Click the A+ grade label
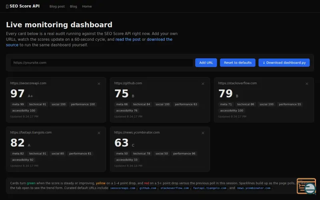The image size is (320, 200). [30, 96]
